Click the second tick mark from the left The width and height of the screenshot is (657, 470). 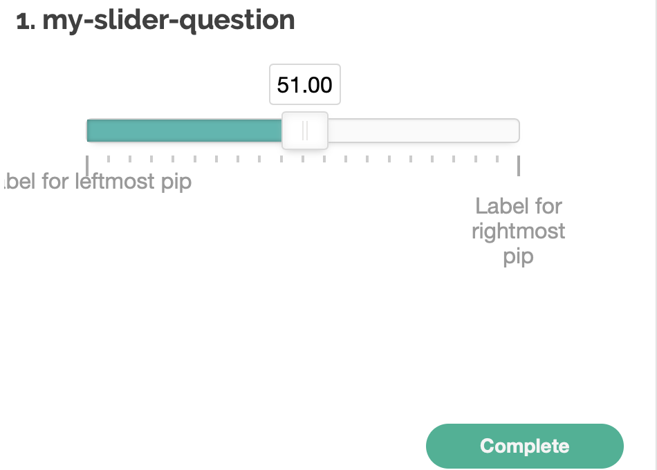pyautogui.click(x=109, y=159)
